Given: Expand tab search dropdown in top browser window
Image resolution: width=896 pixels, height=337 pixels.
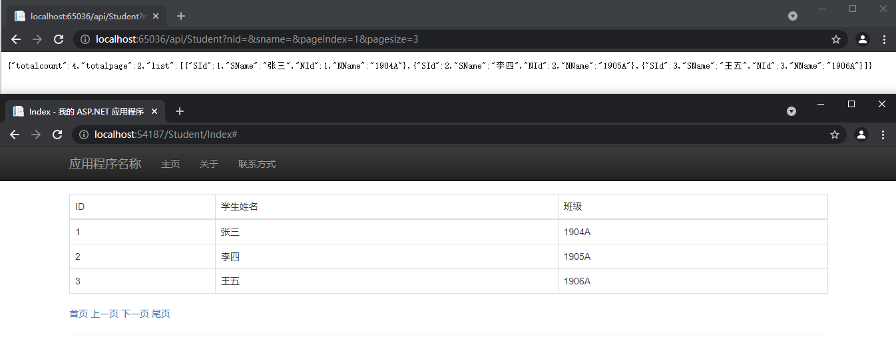Looking at the screenshot, I should point(793,16).
